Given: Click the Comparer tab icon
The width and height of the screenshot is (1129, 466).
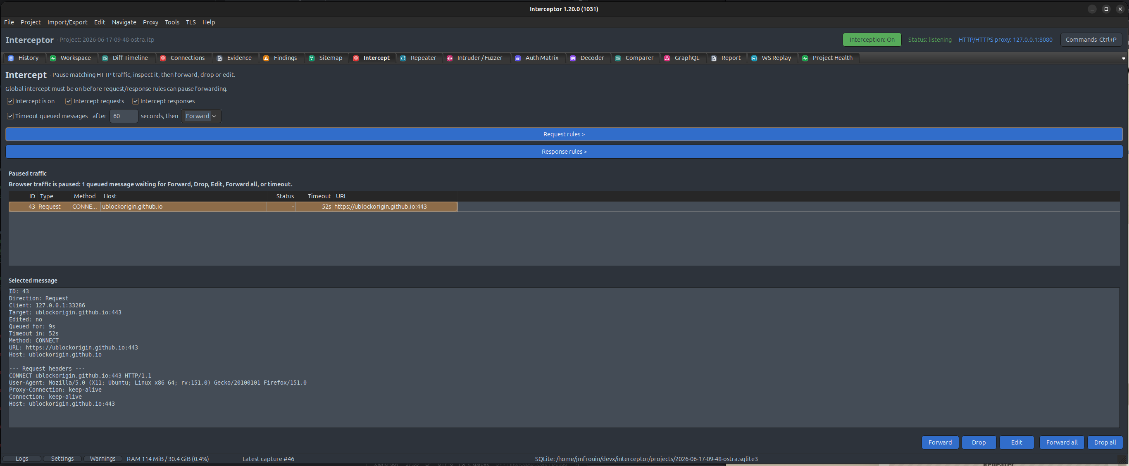Looking at the screenshot, I should [x=618, y=58].
